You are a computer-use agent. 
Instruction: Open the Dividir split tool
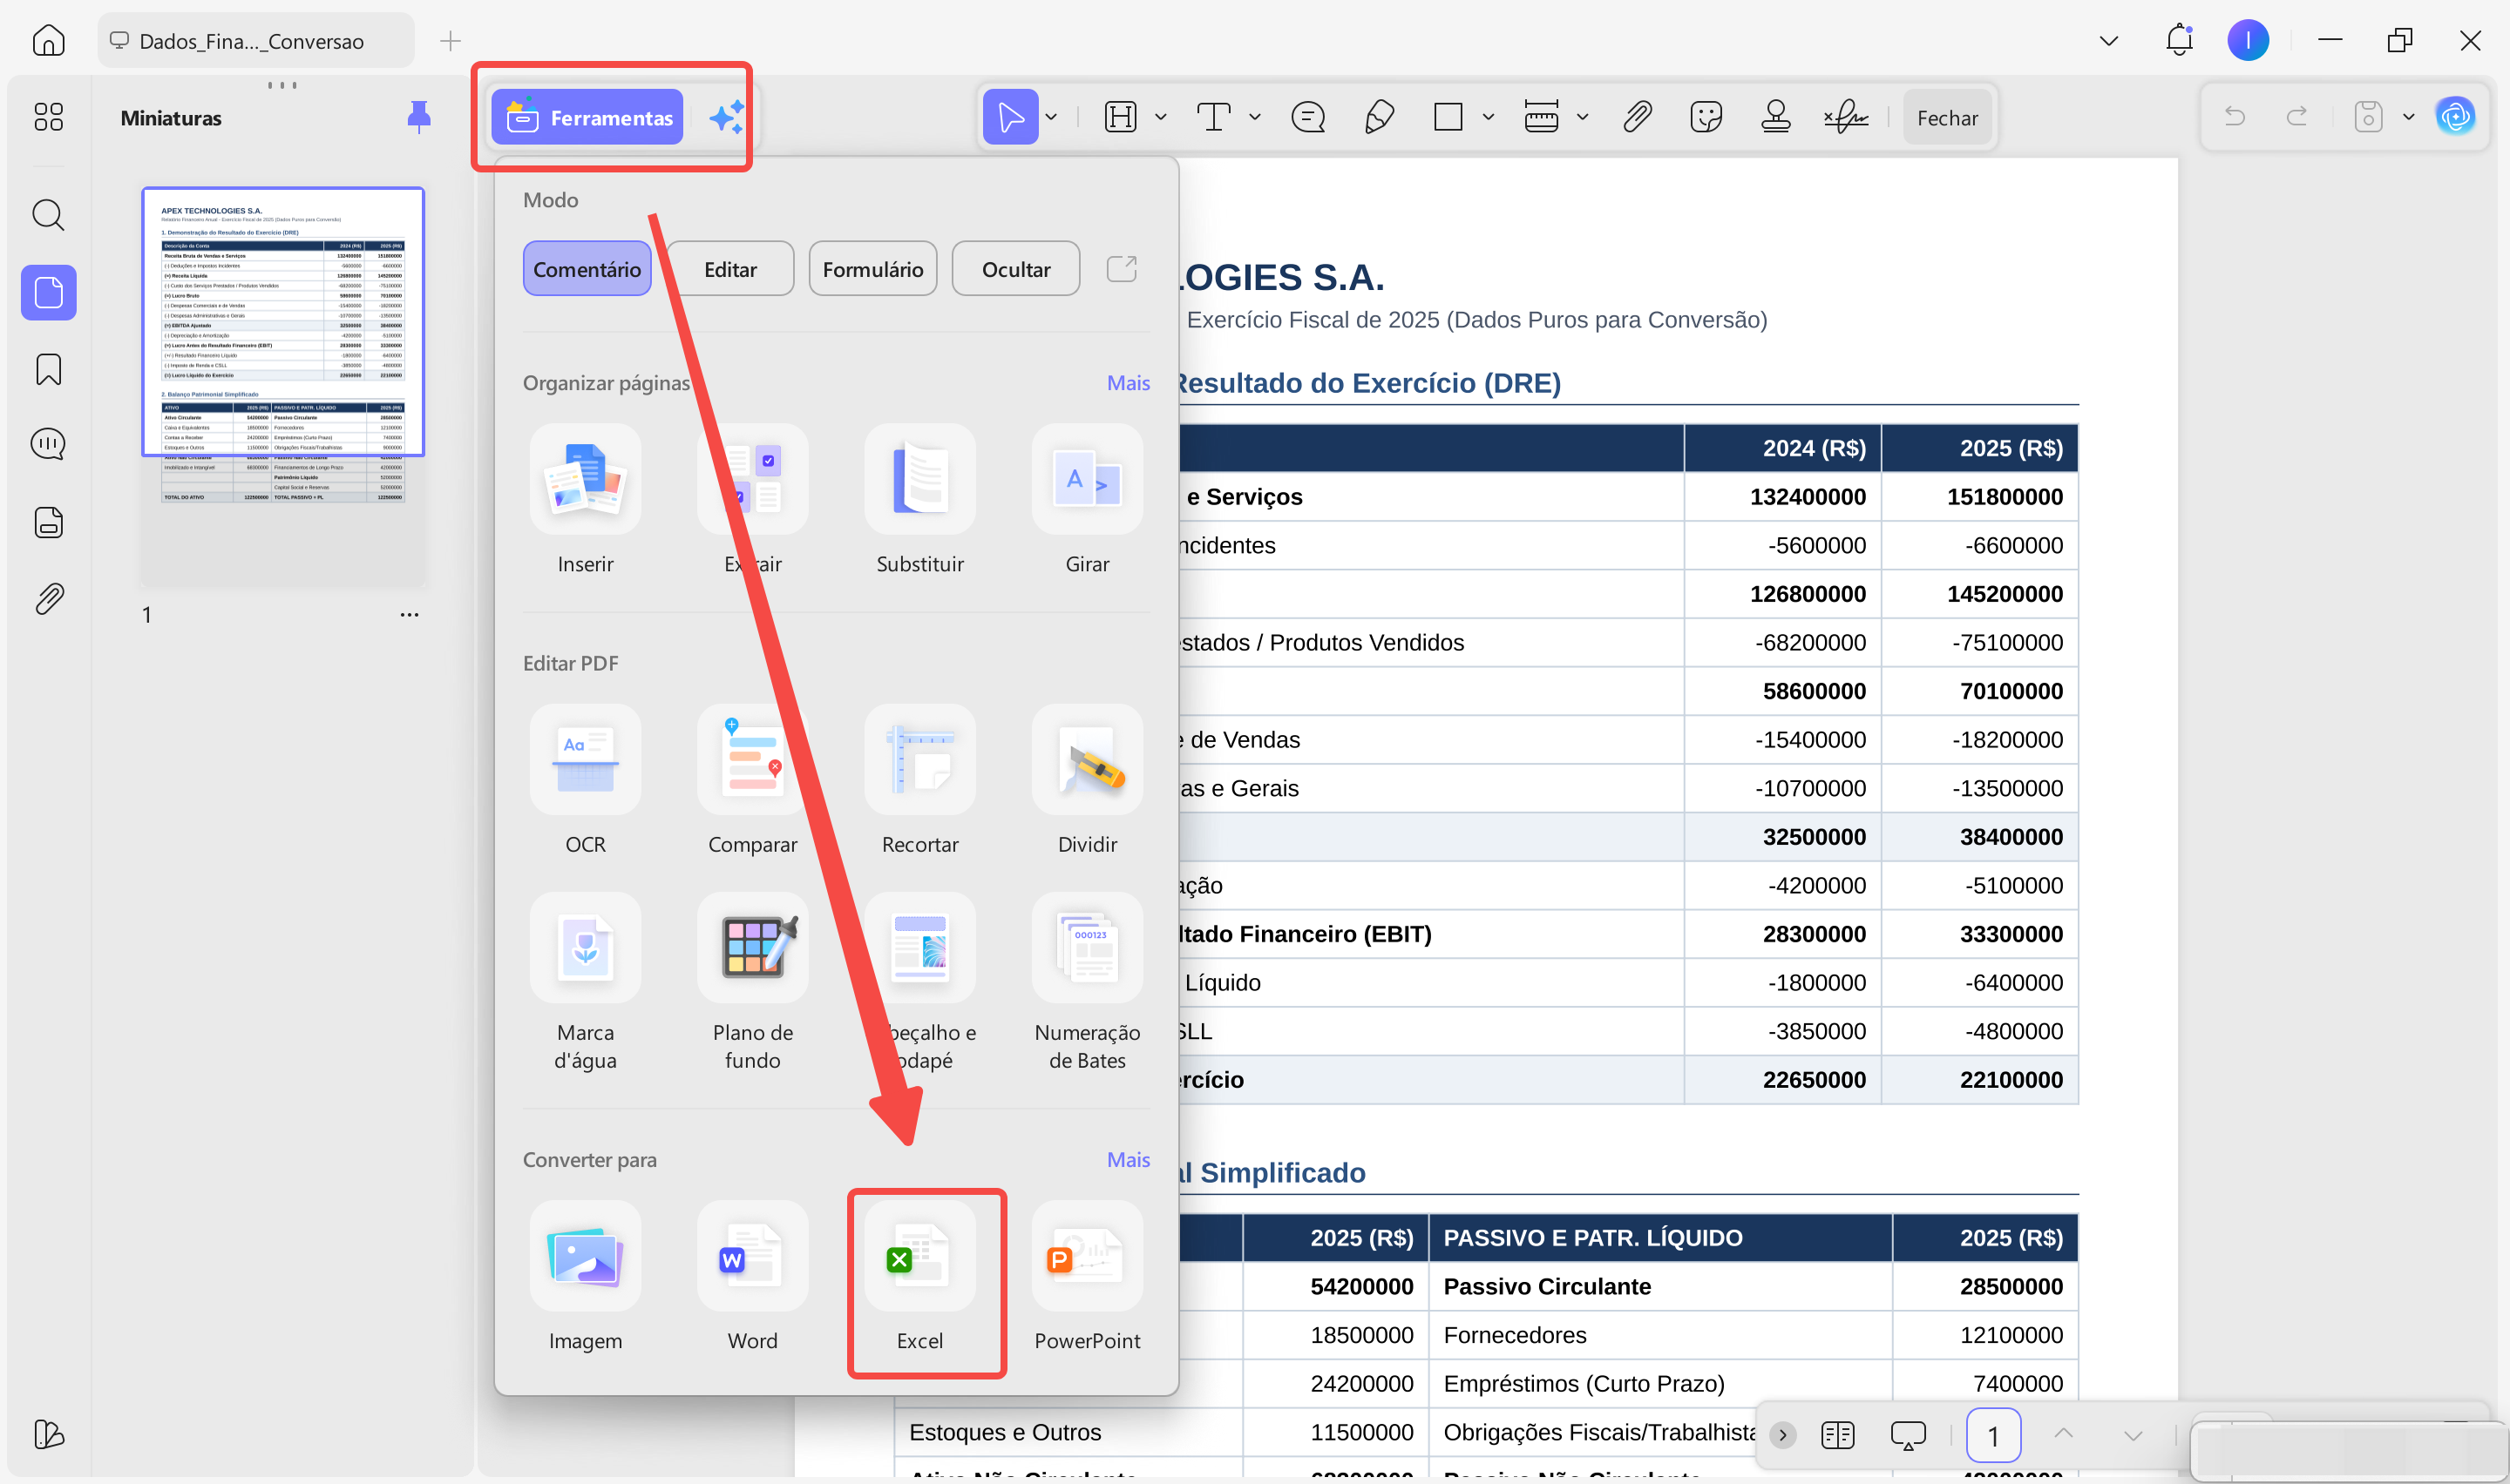(1088, 780)
